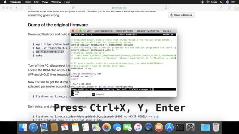
Task: Select No in the nano save prompt
Action: click(x=75, y=95)
